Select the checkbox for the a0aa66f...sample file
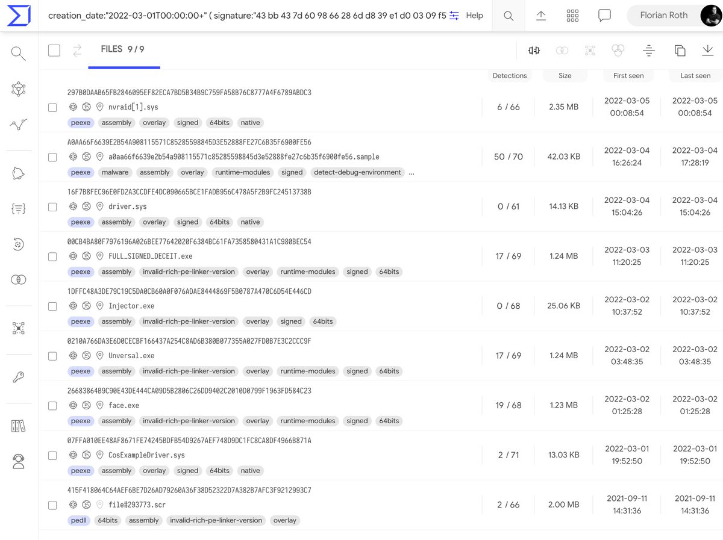 (x=52, y=157)
